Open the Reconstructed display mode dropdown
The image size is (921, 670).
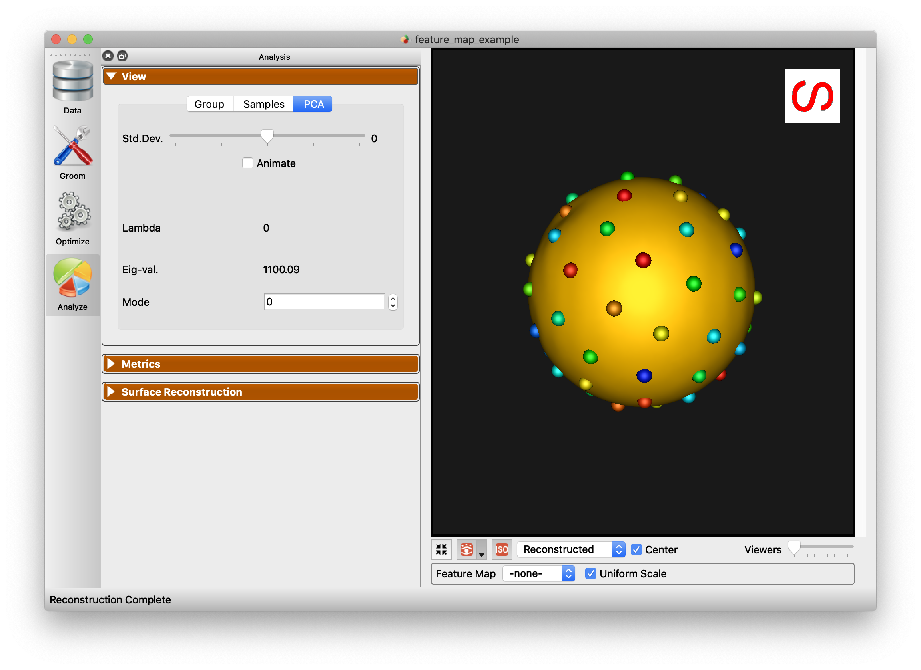(570, 549)
